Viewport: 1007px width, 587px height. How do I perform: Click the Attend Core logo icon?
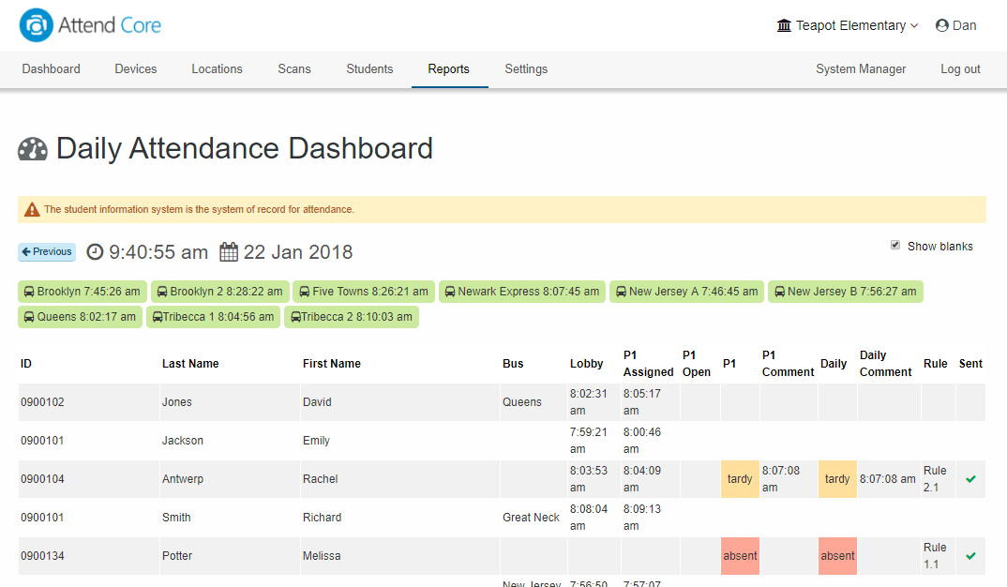tap(36, 25)
